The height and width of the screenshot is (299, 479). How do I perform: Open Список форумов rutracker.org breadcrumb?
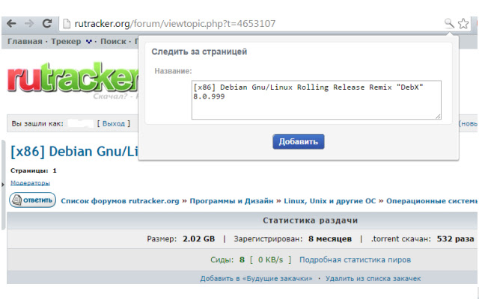(120, 201)
